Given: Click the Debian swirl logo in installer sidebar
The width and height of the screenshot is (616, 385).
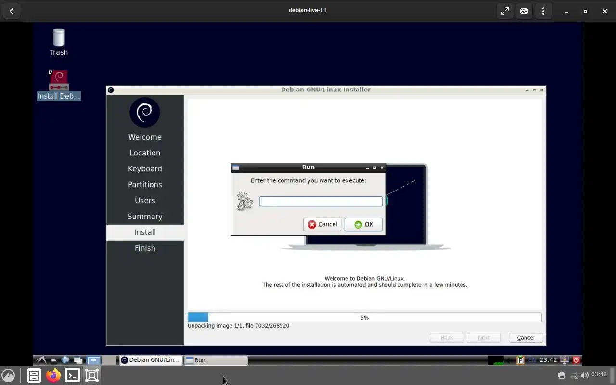Looking at the screenshot, I should coord(145,112).
